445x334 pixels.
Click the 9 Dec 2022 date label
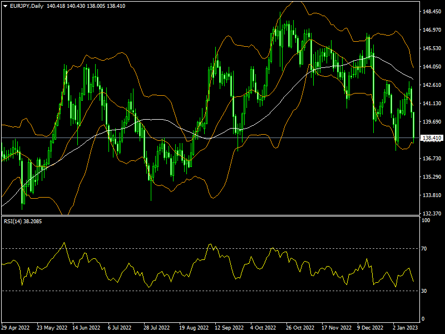click(x=370, y=328)
